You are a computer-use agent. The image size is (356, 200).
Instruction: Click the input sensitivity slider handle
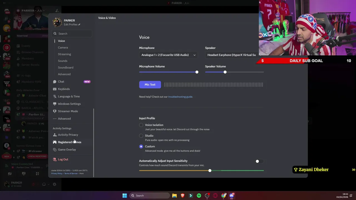click(210, 171)
